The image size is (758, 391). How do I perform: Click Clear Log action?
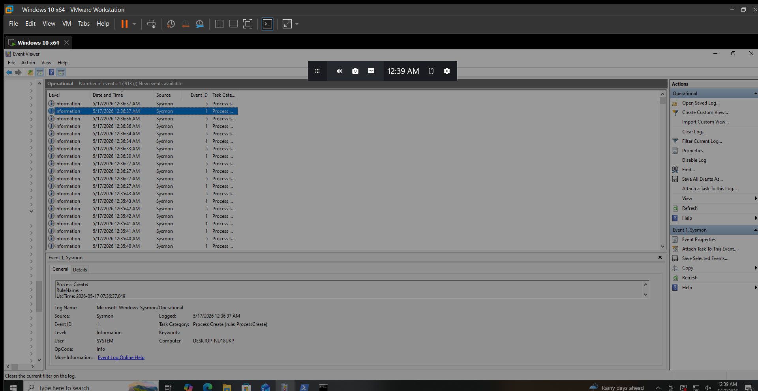[x=694, y=132]
